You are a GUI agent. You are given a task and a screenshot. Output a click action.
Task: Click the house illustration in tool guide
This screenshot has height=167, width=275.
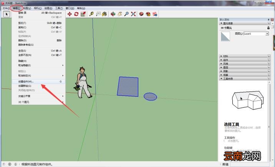pos(248,100)
